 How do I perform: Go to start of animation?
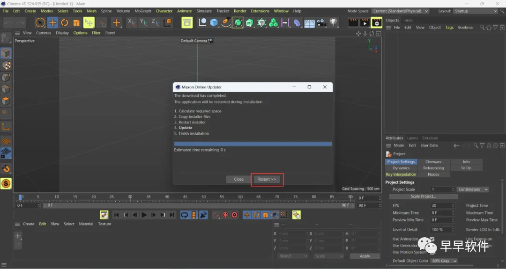[x=117, y=215]
